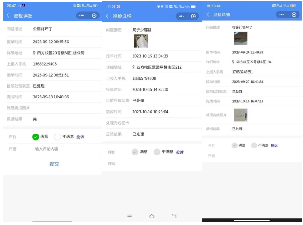Select 不满意 radio button on left phone

[58, 137]
